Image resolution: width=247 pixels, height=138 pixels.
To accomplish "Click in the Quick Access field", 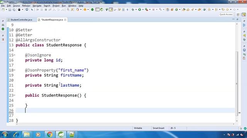I will [226, 15].
